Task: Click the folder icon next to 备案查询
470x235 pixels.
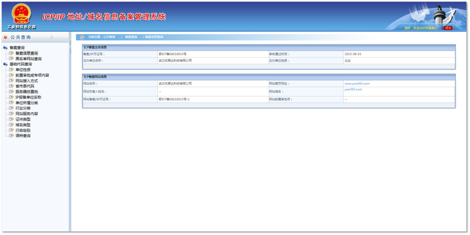Action: [x=5, y=48]
